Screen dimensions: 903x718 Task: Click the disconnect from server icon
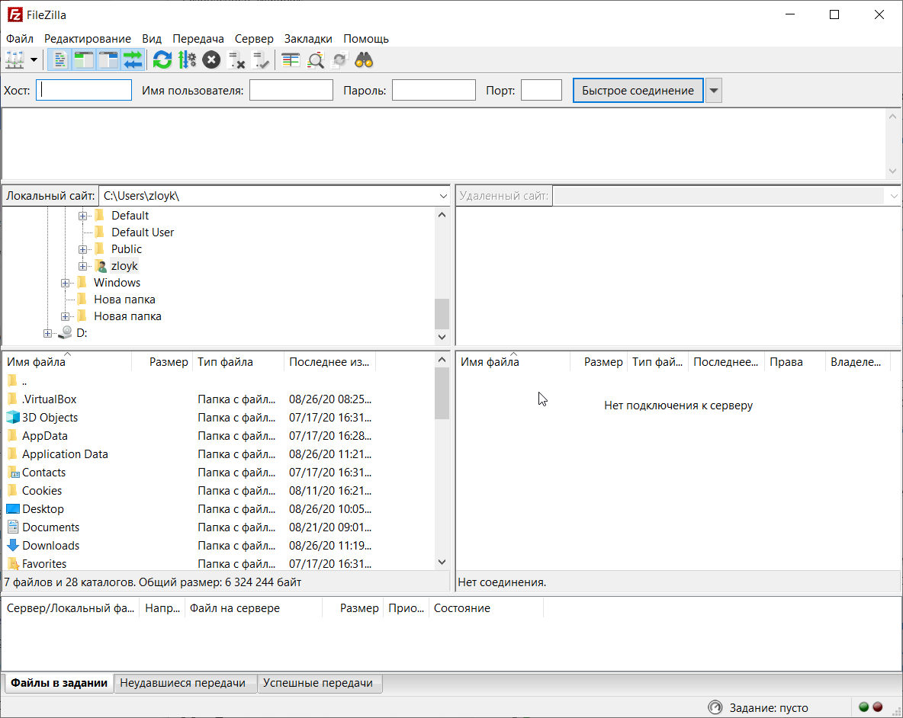click(236, 59)
